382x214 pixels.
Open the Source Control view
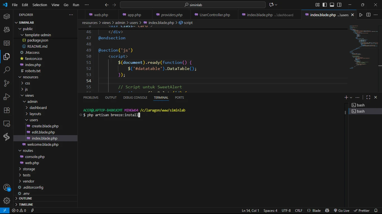[x=7, y=83]
